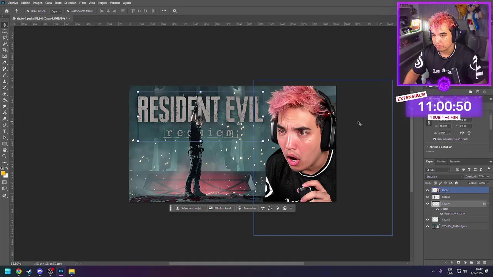Switch to Trazados tab

[x=455, y=162]
